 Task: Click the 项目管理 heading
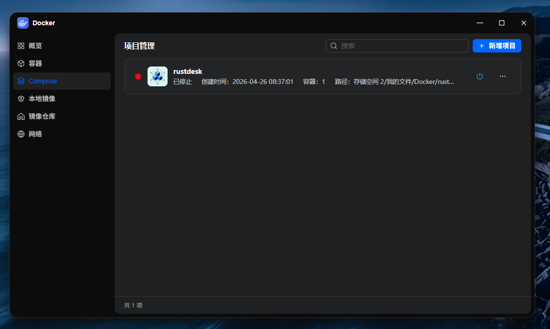pos(139,46)
